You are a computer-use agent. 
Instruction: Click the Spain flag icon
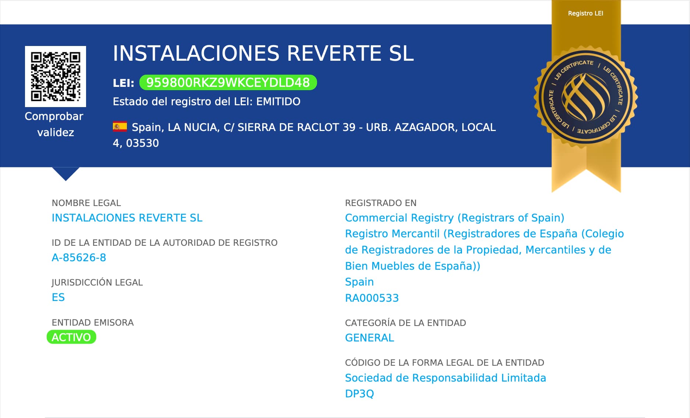(120, 127)
